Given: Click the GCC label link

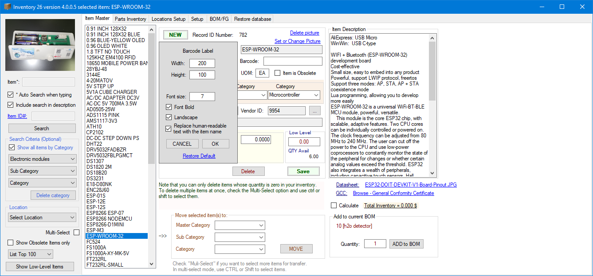Looking at the screenshot, I should [x=342, y=193].
